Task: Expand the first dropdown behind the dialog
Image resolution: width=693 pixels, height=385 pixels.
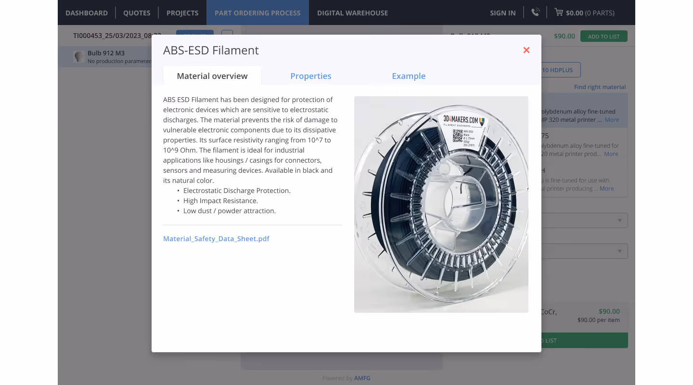Action: pyautogui.click(x=584, y=220)
